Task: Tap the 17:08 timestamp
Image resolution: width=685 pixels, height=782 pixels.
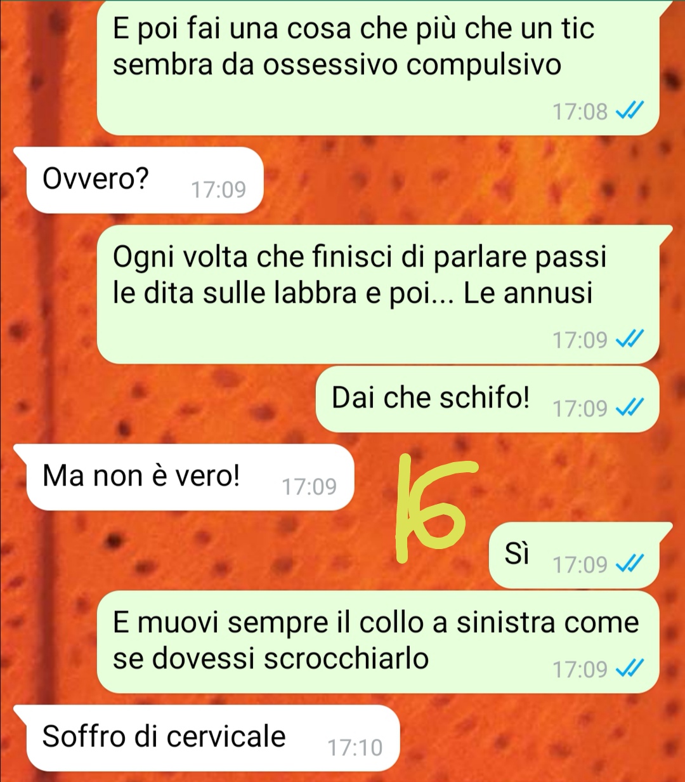Action: tap(580, 113)
